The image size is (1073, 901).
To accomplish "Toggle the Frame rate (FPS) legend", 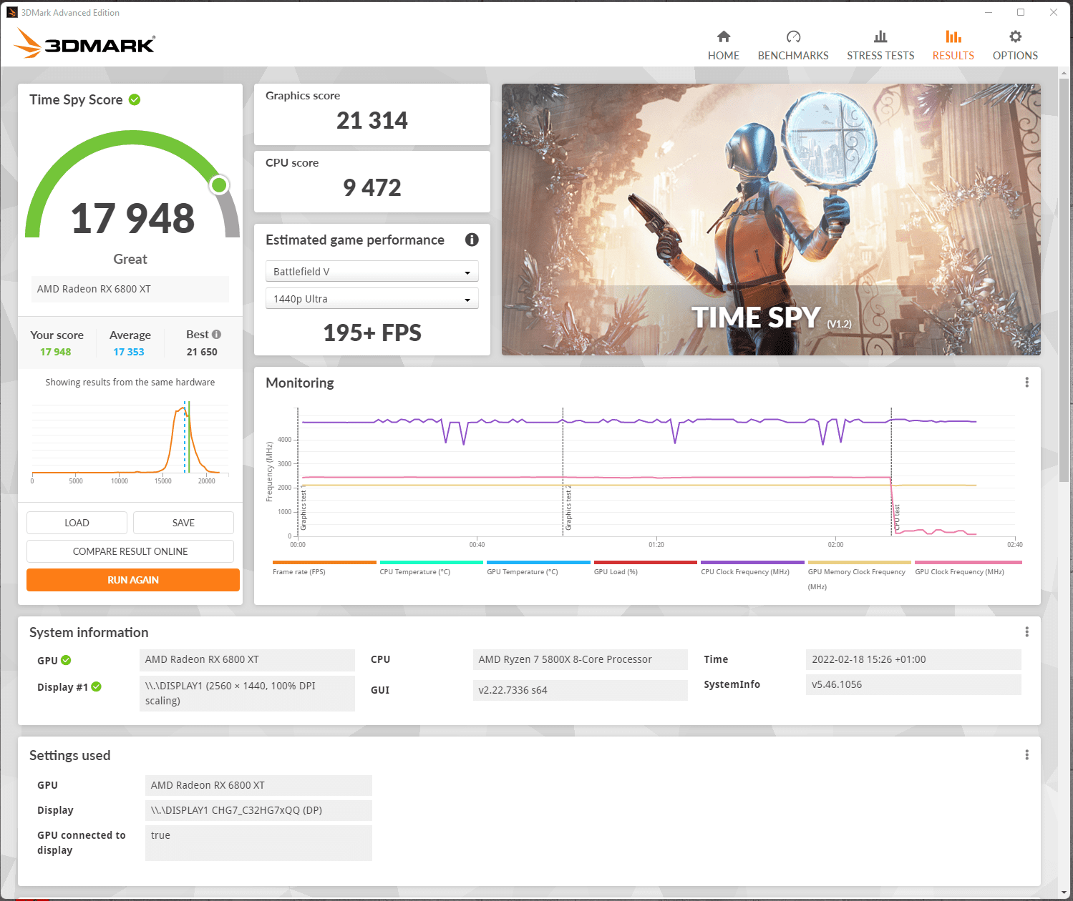I will click(x=324, y=568).
